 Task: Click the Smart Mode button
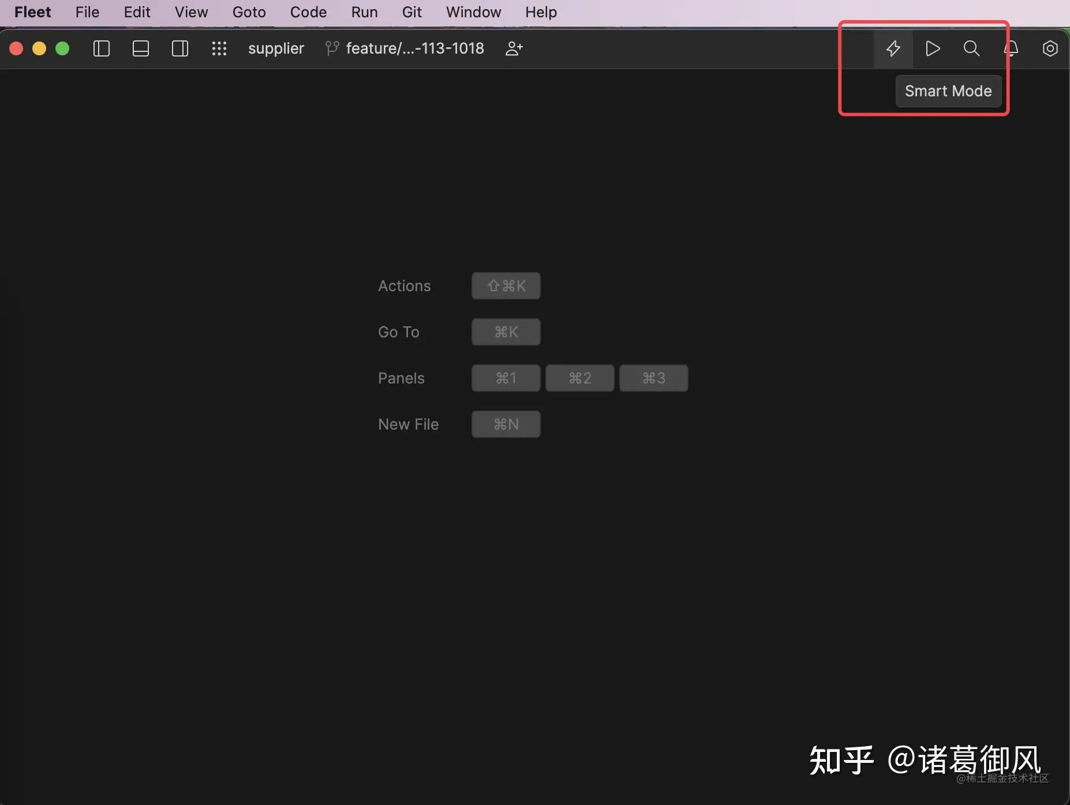[x=948, y=91]
